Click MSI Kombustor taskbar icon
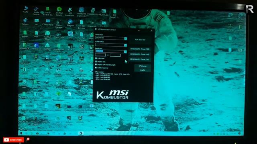This screenshot has height=144, width=257. click(81, 133)
